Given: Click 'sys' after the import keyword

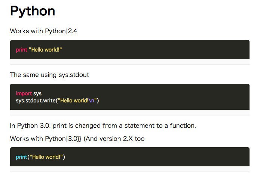Looking at the screenshot, I should click(37, 93).
